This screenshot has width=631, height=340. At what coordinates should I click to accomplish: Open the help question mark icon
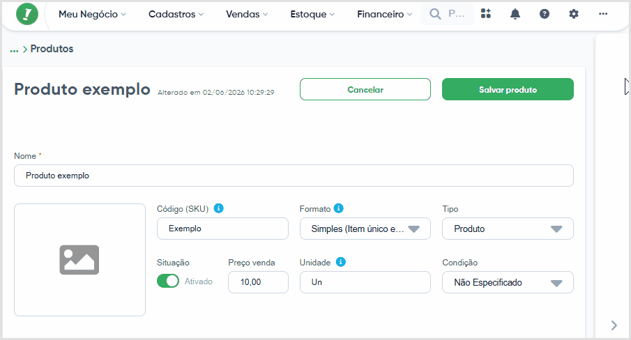pyautogui.click(x=545, y=14)
